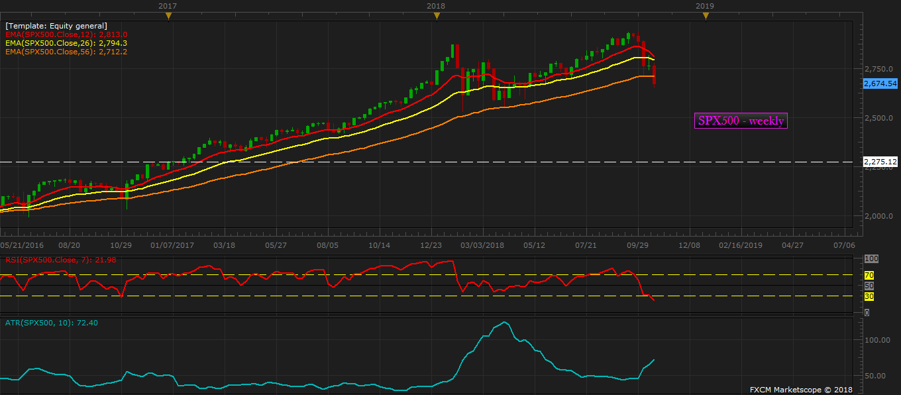Viewport: 901px width, 395px height.
Task: Click the 02/16/2019 date axis label
Action: click(741, 245)
